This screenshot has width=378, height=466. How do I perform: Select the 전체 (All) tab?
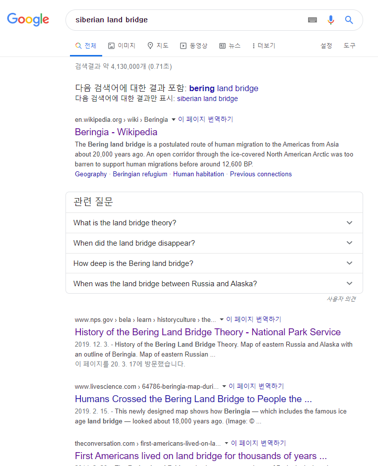[x=86, y=46]
